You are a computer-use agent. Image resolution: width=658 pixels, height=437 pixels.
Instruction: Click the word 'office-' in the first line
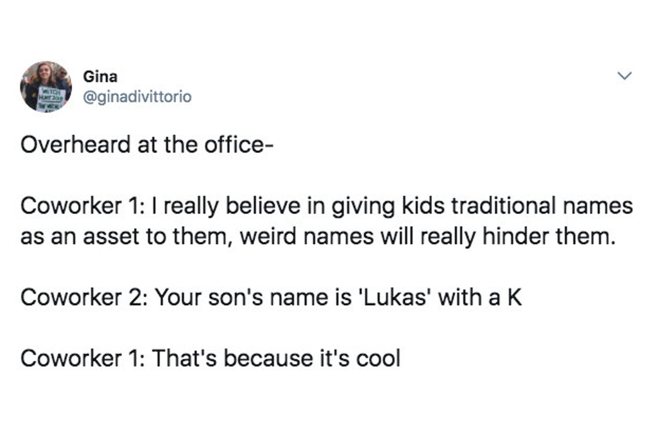[240, 144]
